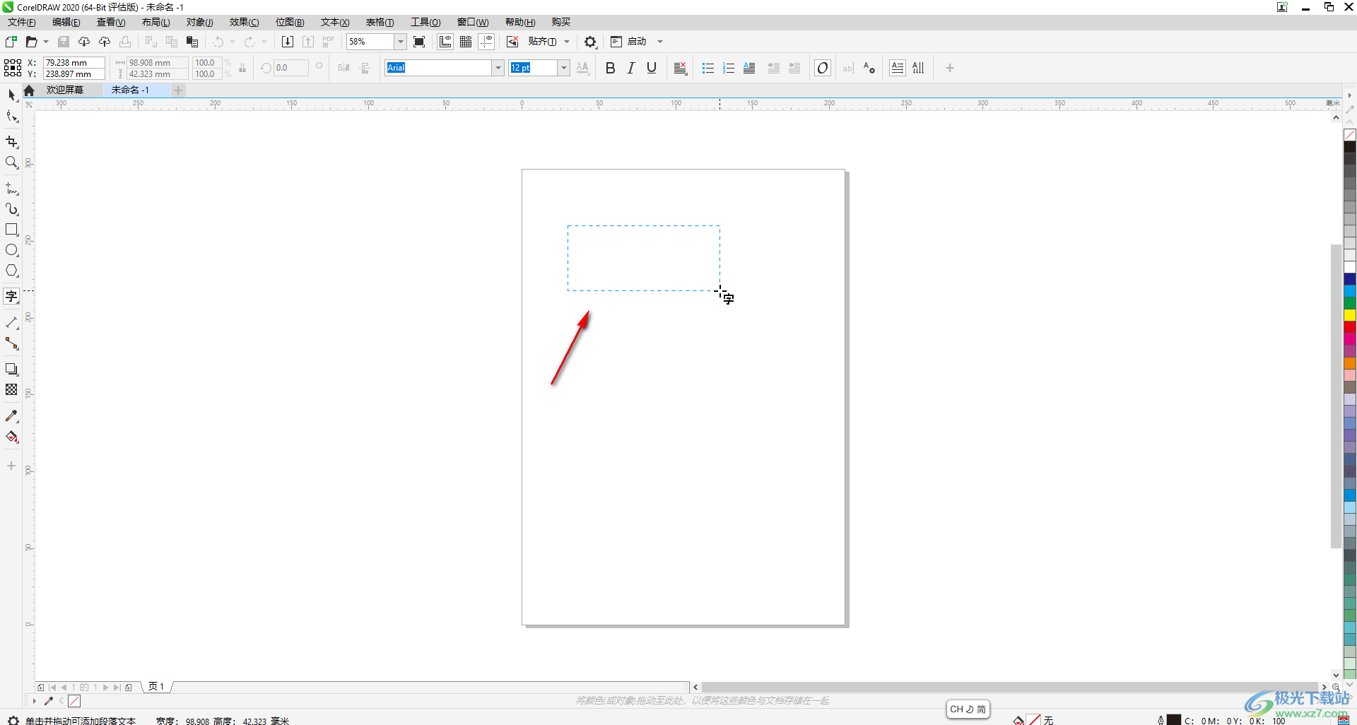Click the Paste icon
The height and width of the screenshot is (725, 1357).
point(192,42)
